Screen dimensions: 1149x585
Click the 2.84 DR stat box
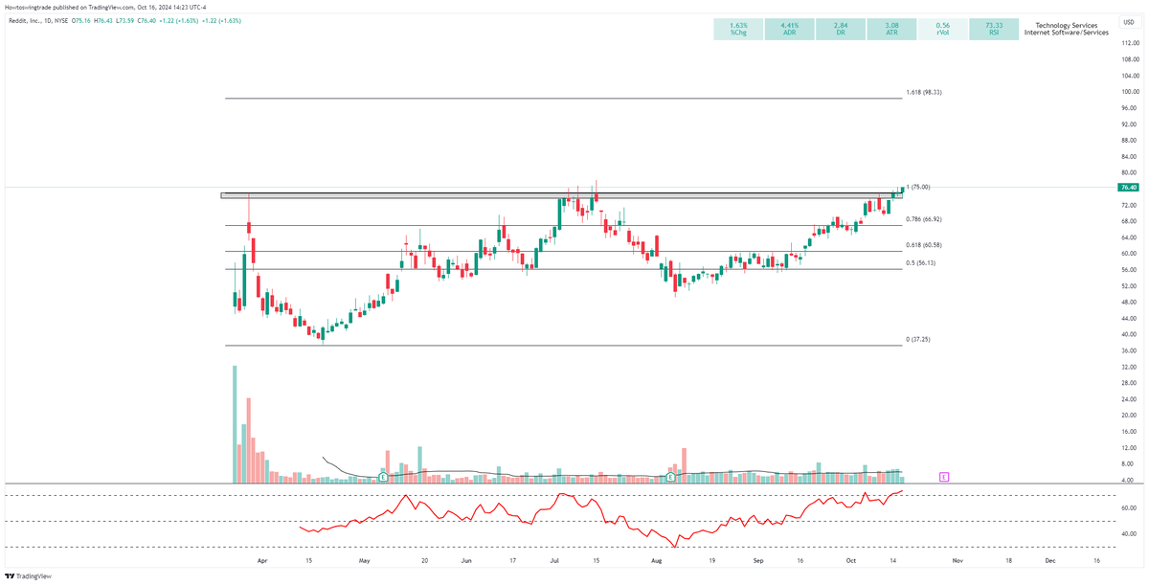click(x=841, y=29)
